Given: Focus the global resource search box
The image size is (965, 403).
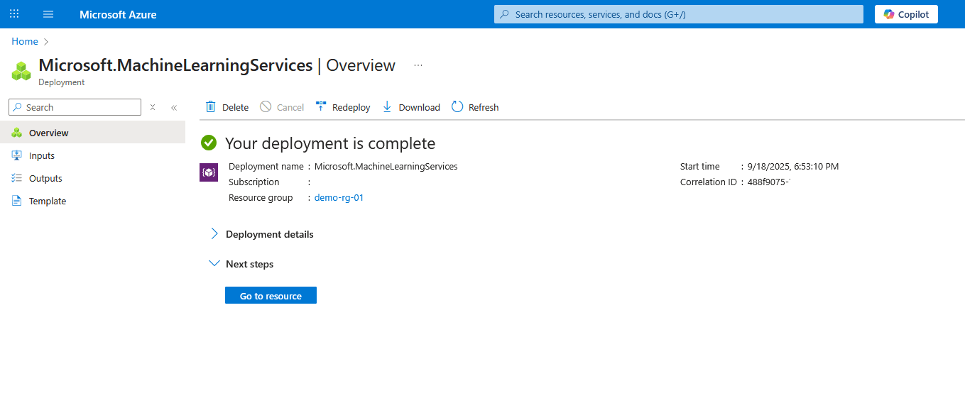Looking at the screenshot, I should pos(679,14).
